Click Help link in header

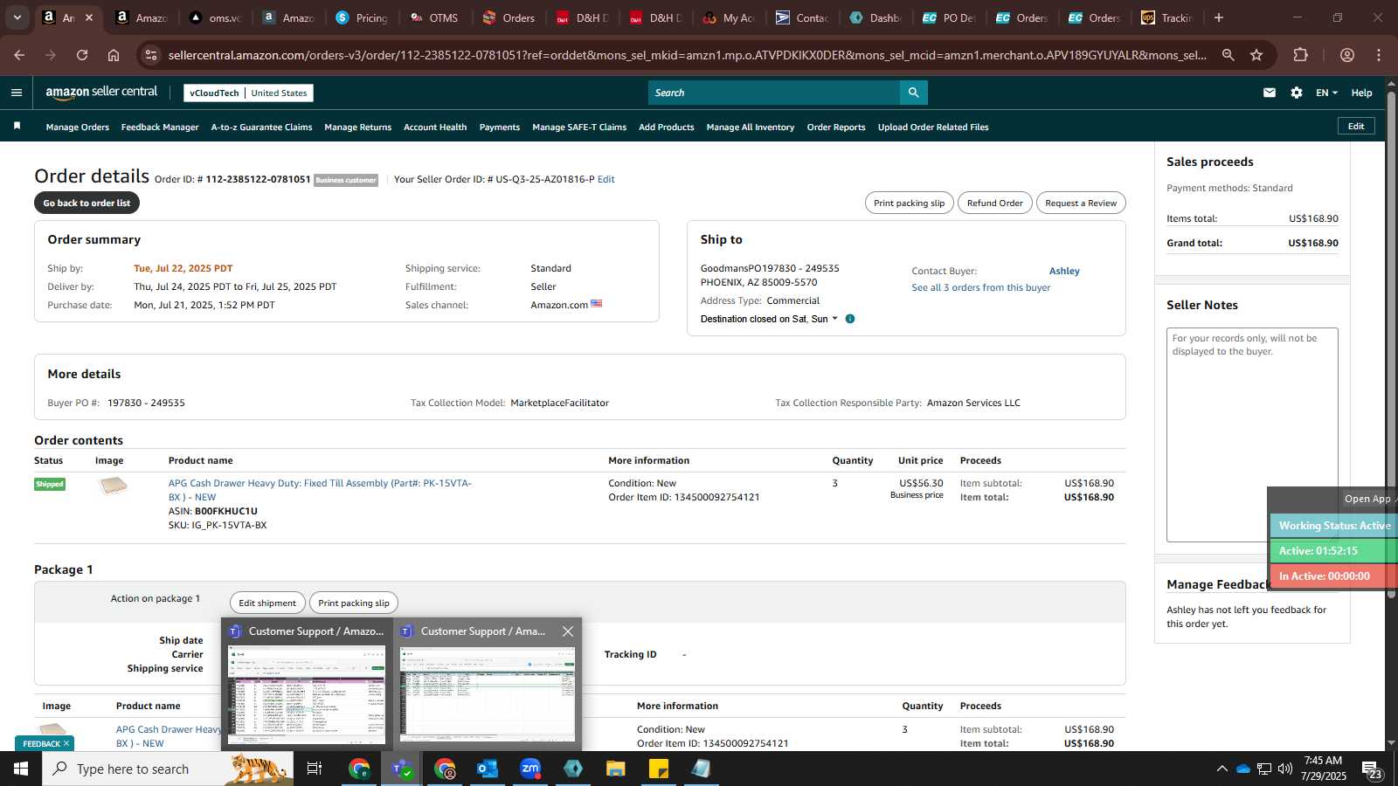(1361, 93)
